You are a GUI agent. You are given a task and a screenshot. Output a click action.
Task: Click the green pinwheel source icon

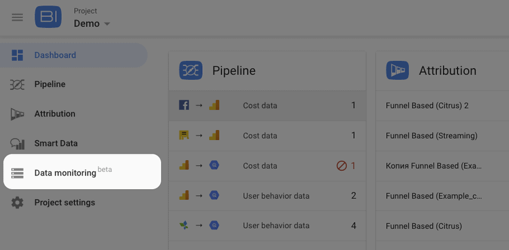click(184, 225)
